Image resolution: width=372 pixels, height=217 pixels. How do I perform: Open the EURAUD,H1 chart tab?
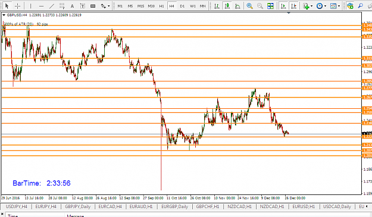tap(141, 206)
